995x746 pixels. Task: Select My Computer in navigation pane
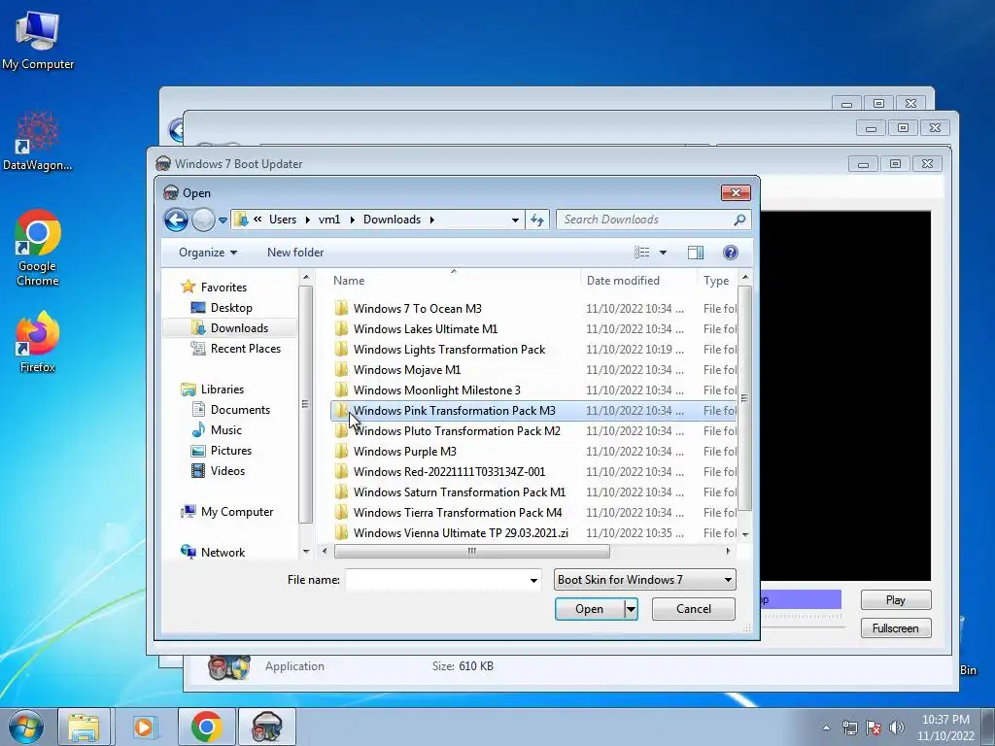tap(237, 512)
